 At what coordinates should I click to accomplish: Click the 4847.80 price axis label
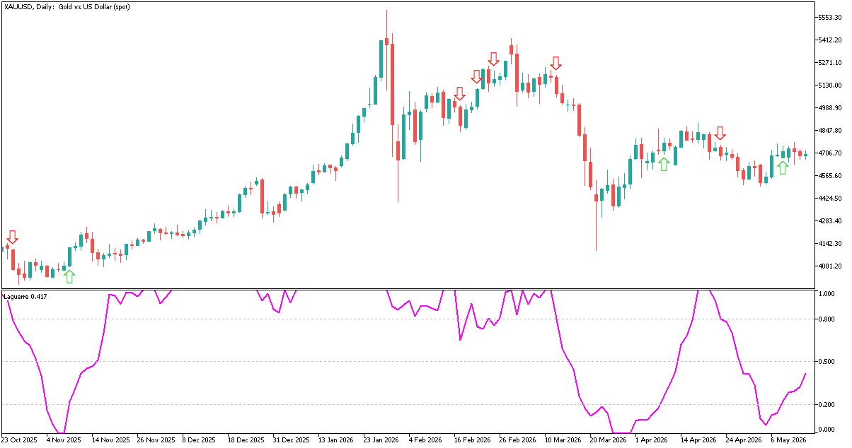click(x=831, y=131)
